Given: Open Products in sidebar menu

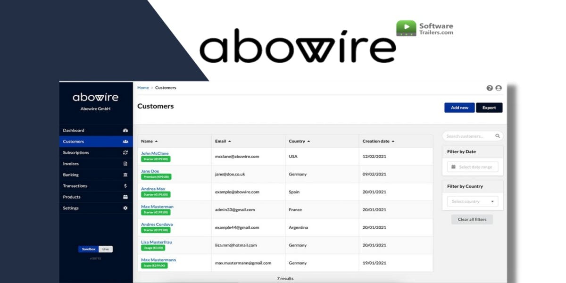Looking at the screenshot, I should click(x=96, y=197).
